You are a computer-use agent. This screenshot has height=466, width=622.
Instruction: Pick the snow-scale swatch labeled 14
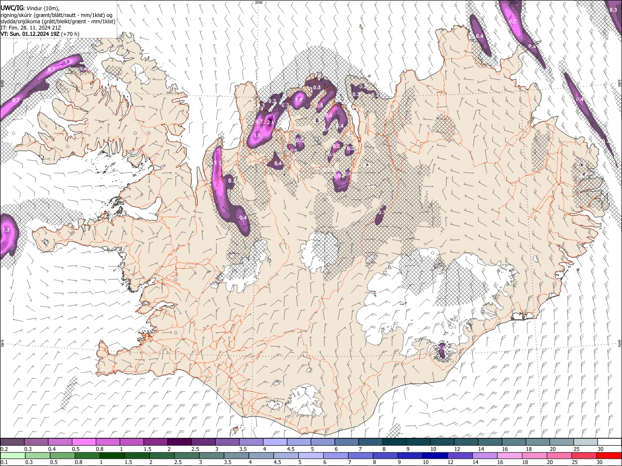[489, 442]
